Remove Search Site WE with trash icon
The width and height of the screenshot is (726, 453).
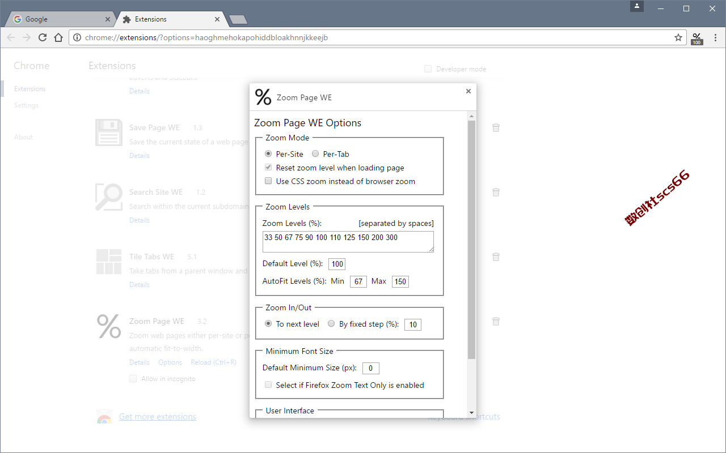496,193
